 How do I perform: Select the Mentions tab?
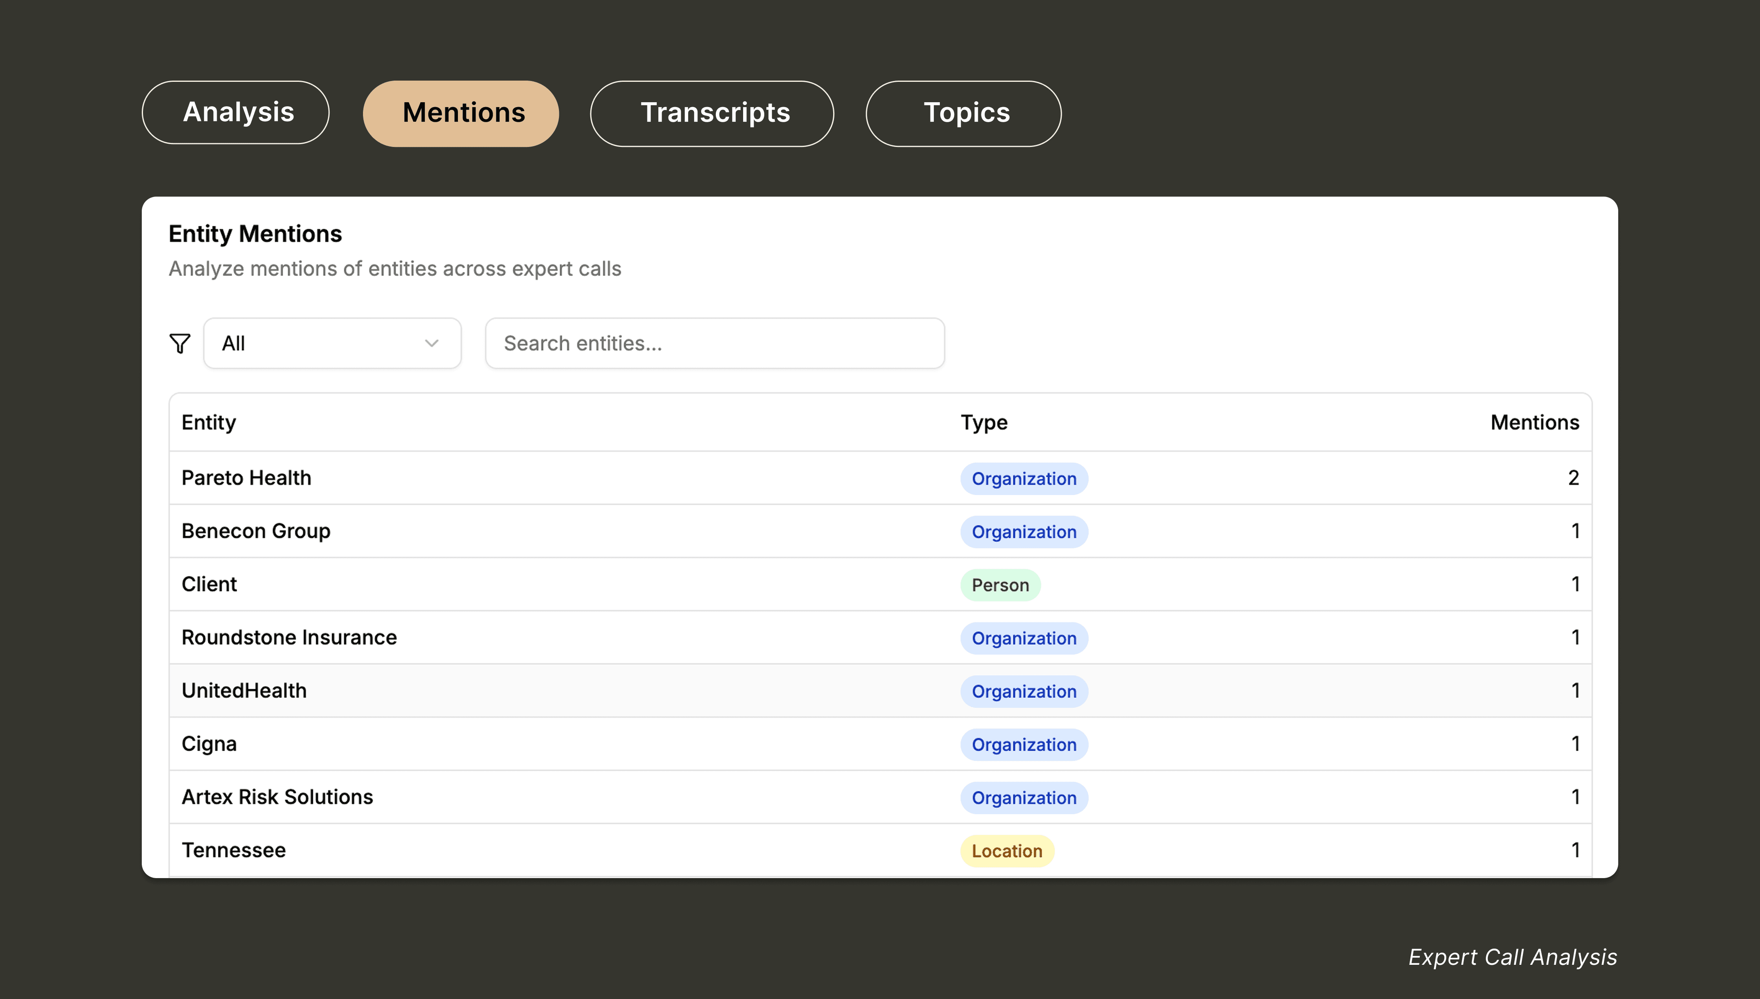click(461, 113)
